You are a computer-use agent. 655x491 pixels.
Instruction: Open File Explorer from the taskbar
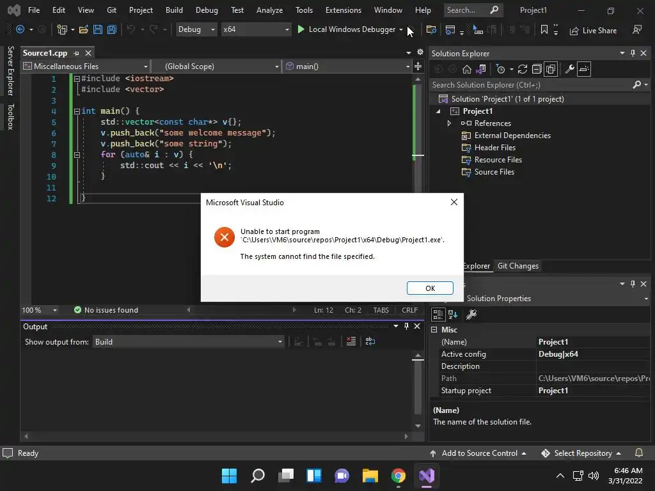coord(370,476)
